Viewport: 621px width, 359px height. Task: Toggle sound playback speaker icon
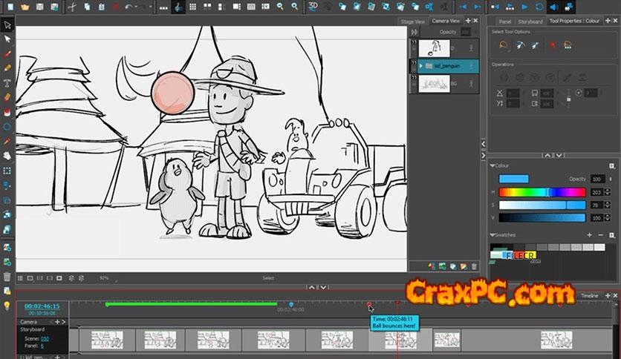tap(554, 7)
